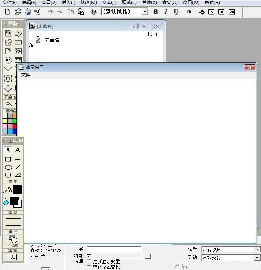Click the Cut scissors icon
Screen dimensions: 261x270
[60, 12]
